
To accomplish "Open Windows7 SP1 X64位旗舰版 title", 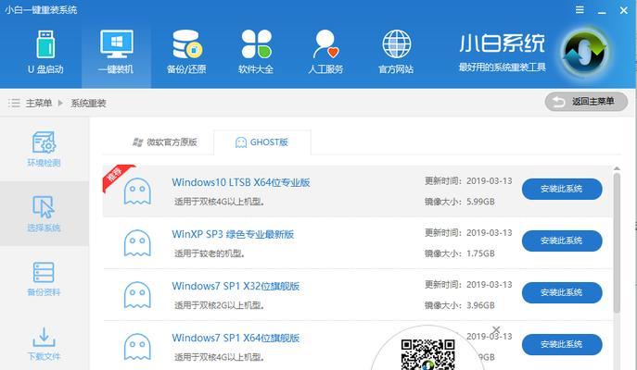I will tap(236, 338).
